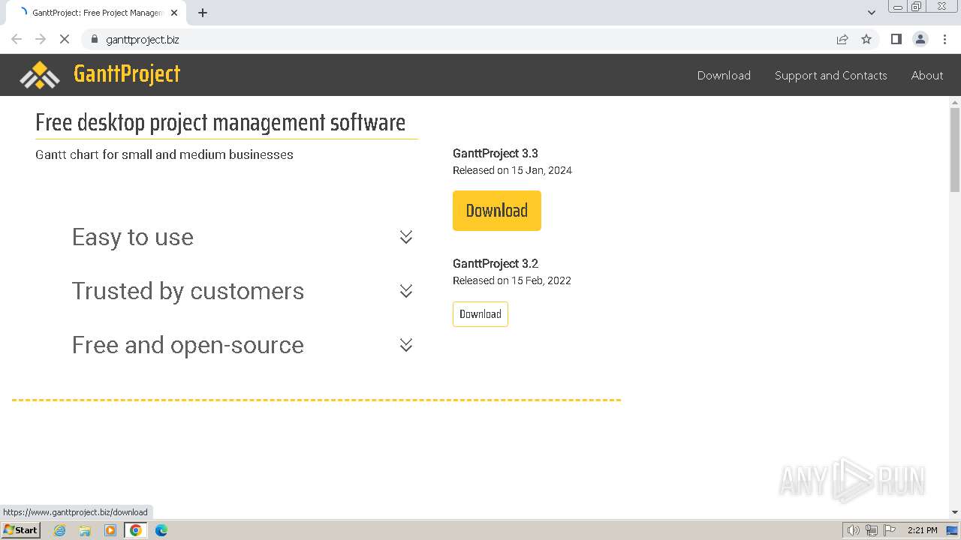Open File Explorer from taskbar
Screen dimensions: 961x540
(85, 530)
